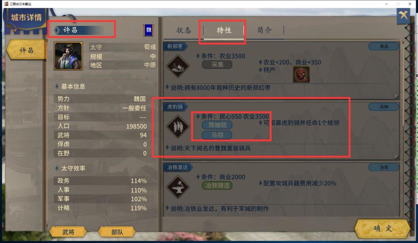Click governor 荀彧 portrait
The image size is (418, 243).
click(68, 56)
